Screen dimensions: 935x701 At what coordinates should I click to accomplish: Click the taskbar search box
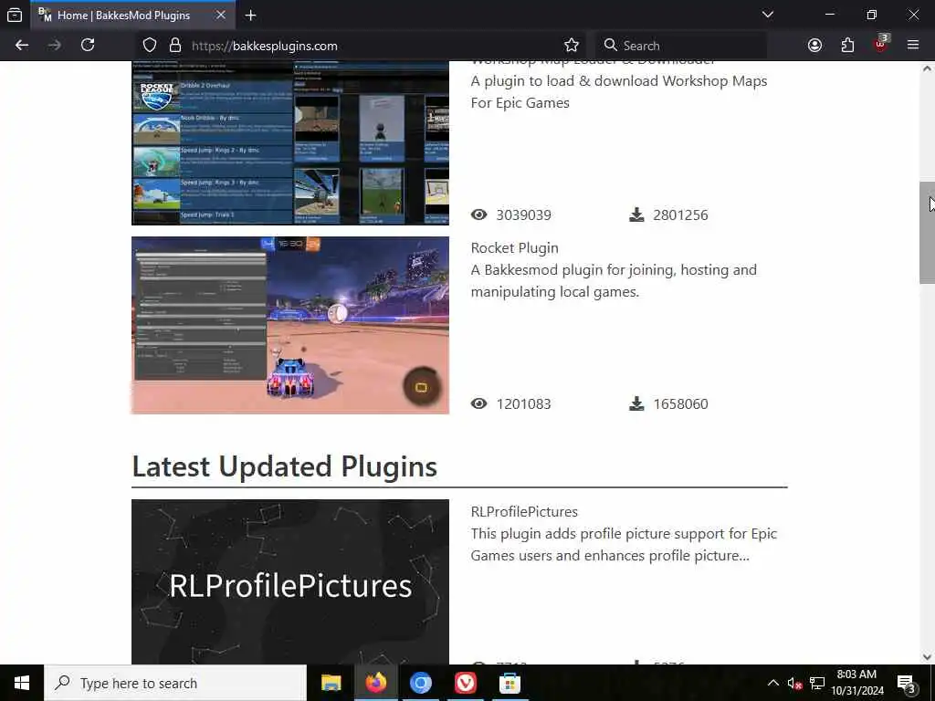tap(176, 683)
